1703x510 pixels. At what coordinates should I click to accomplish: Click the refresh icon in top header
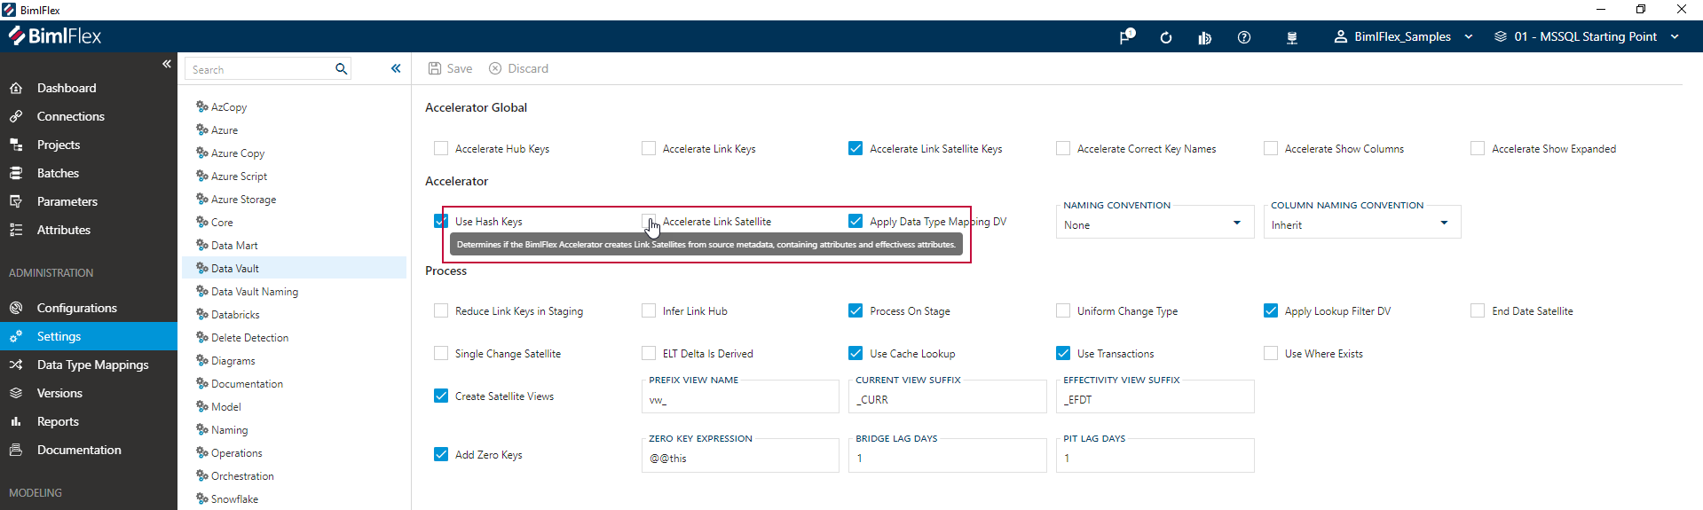1165,37
